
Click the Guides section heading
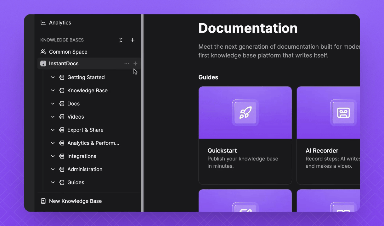click(x=208, y=77)
